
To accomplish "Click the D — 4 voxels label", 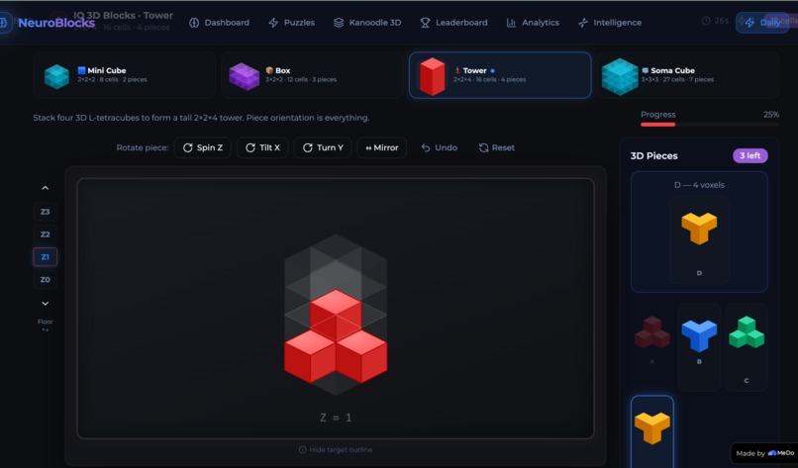I will 699,185.
